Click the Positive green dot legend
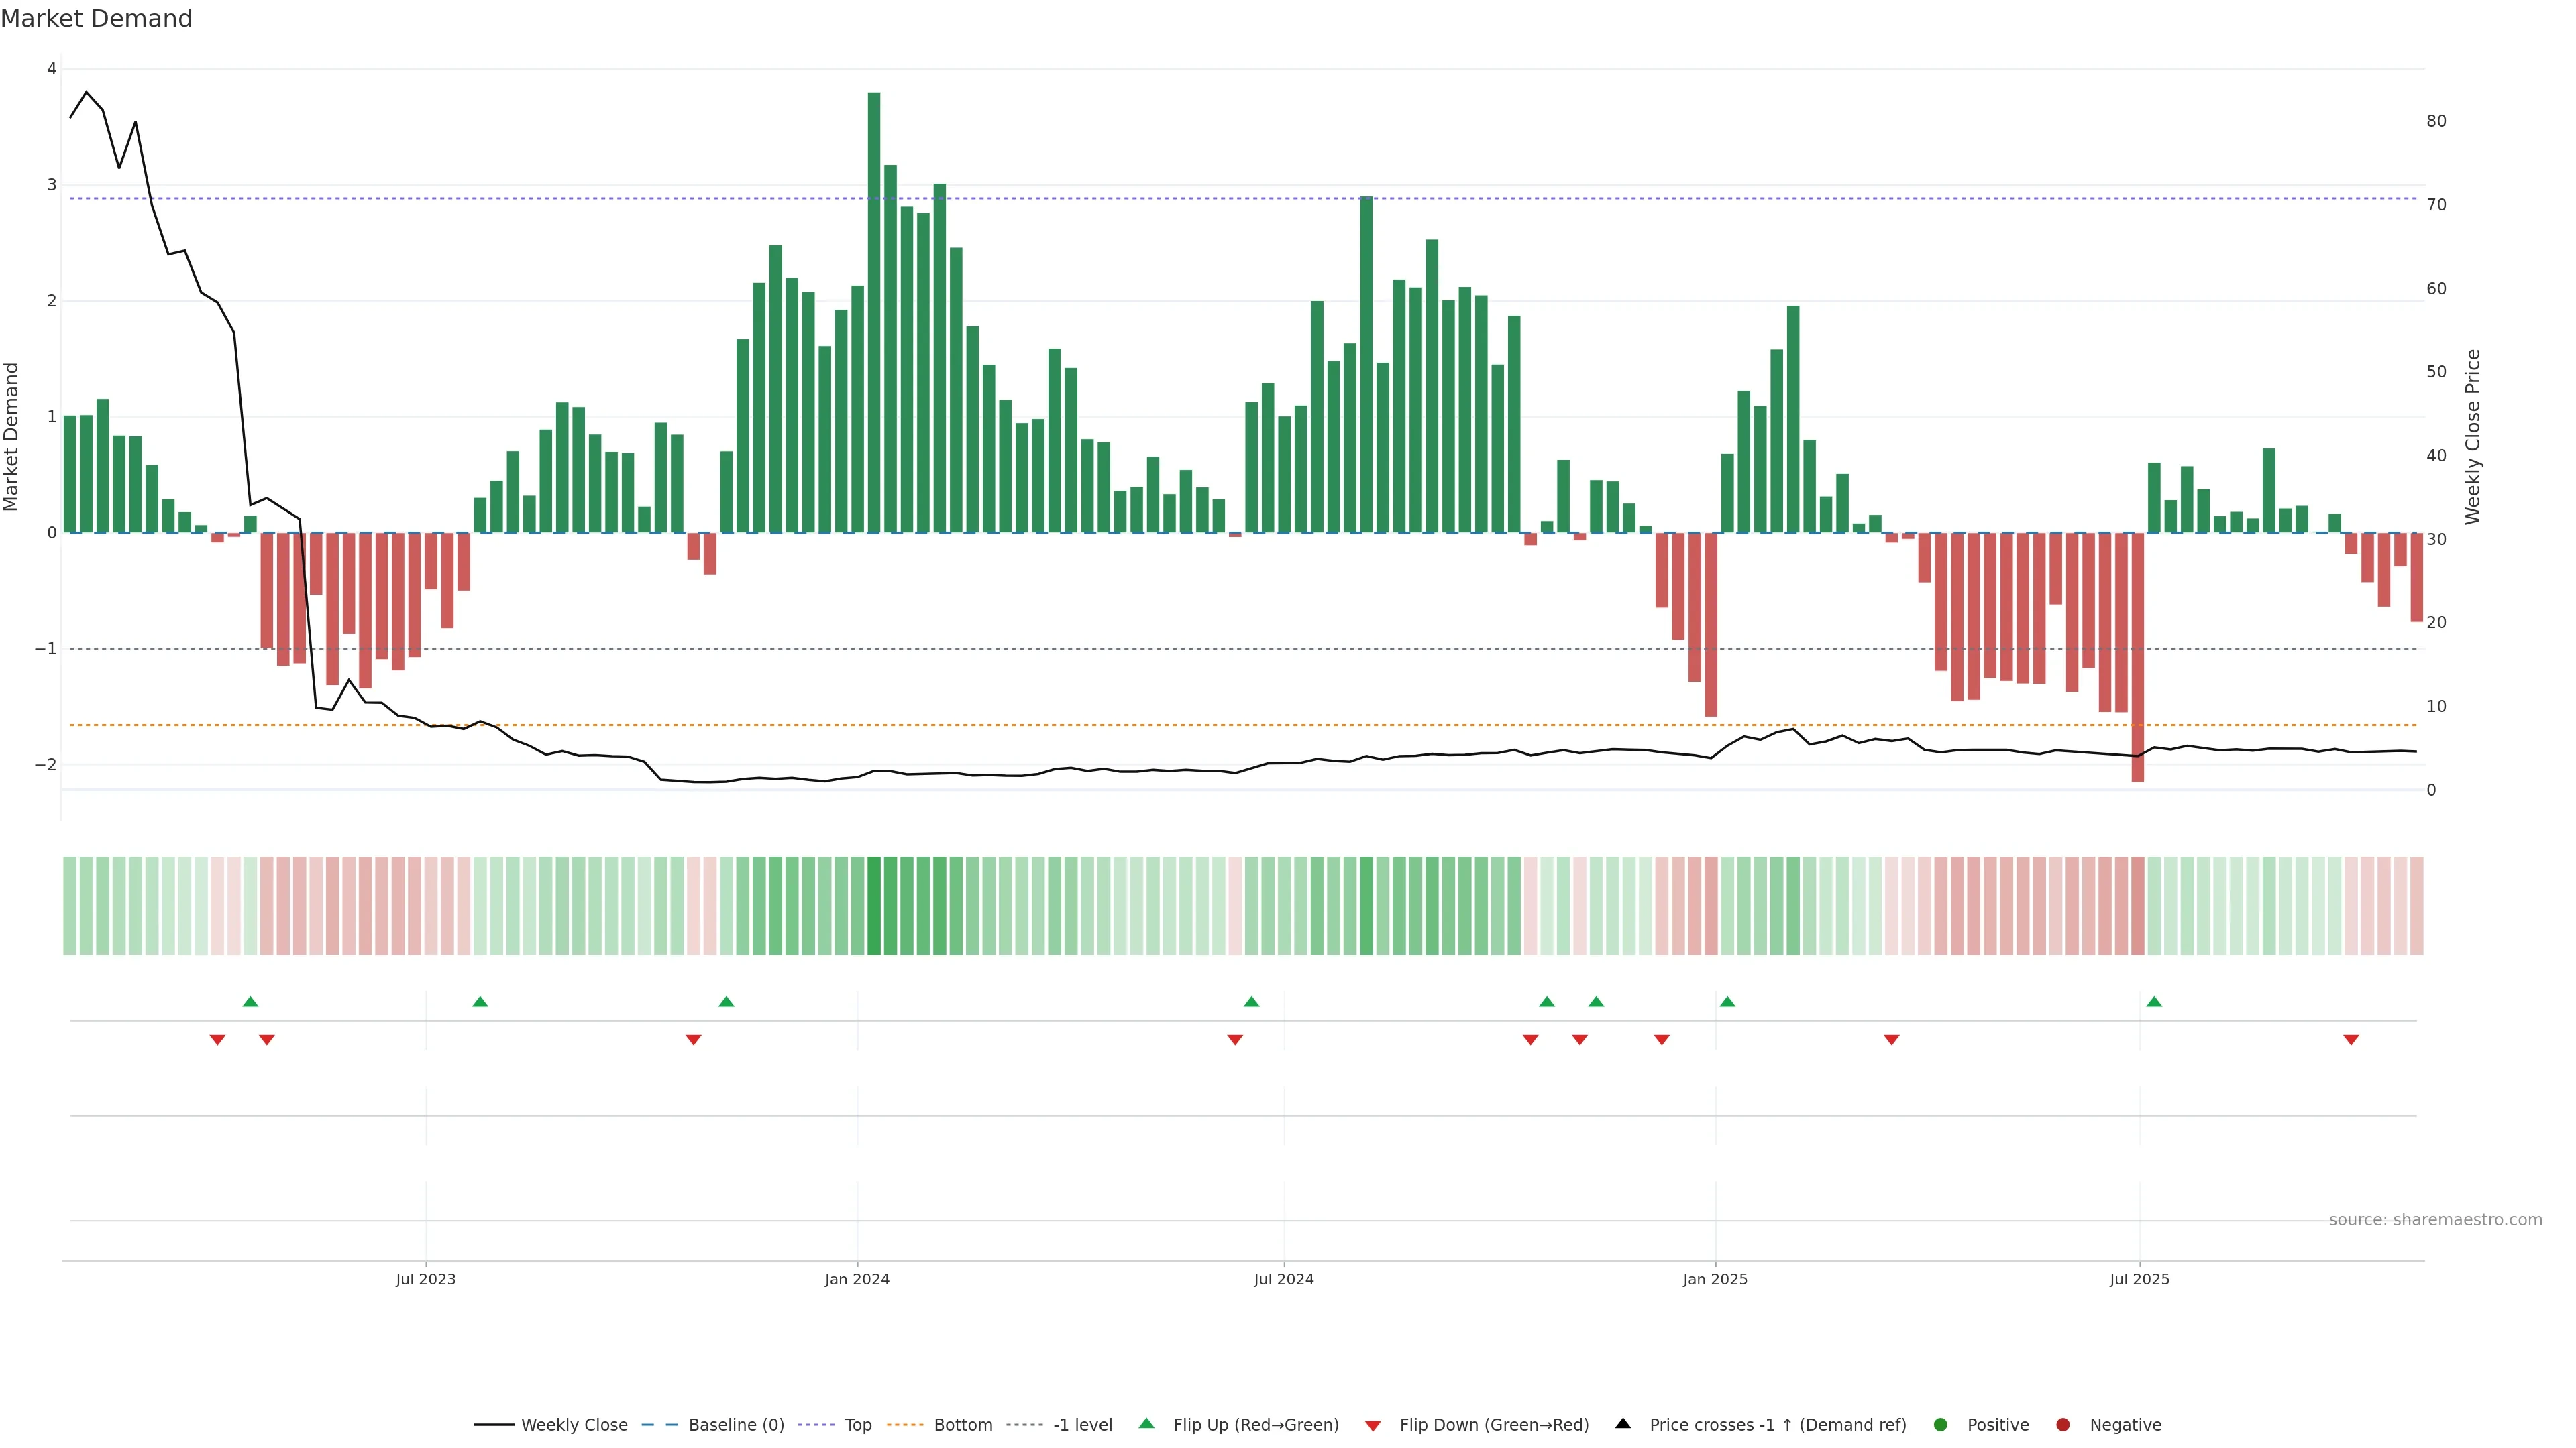2576x1448 pixels. tap(1941, 1425)
